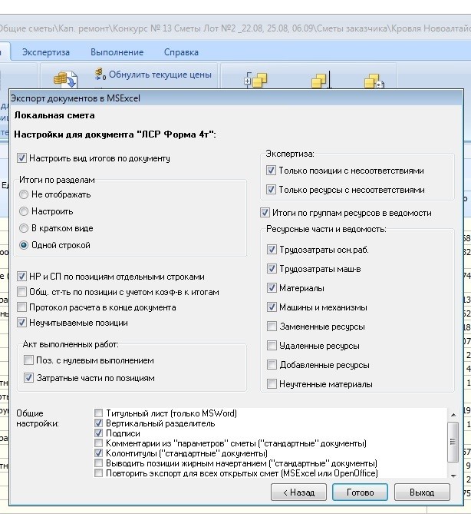Enable Протокол расчета в конце документа
Screen dimensions: 471x514
point(21,307)
